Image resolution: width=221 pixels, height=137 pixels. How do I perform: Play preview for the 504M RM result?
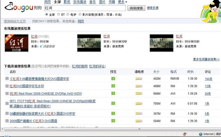[x=113, y=121]
